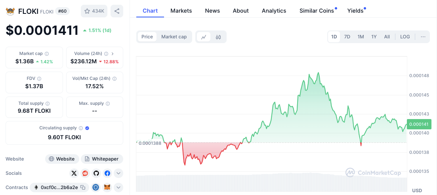The image size is (437, 195).
Task: Open FLOKI's GitHub social icon
Action: [x=96, y=173]
